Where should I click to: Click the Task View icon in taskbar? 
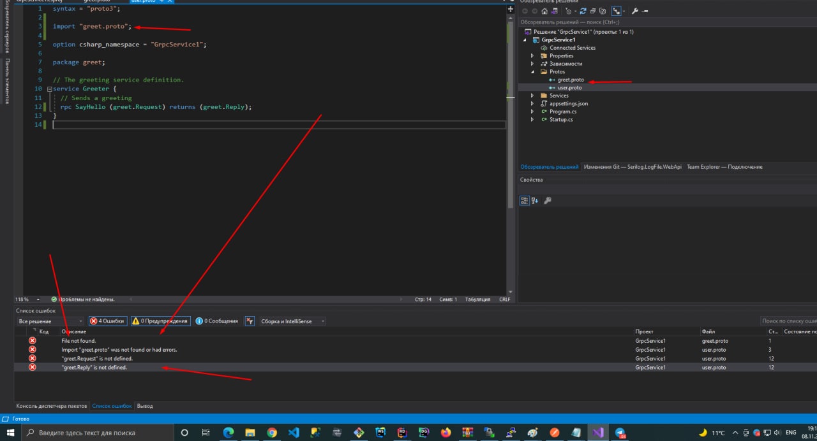coord(206,432)
